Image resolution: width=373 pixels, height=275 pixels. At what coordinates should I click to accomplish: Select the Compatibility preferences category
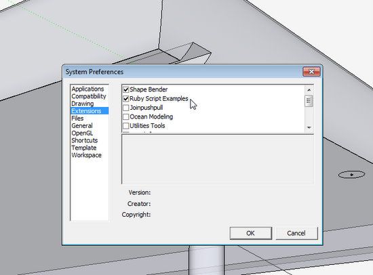coord(88,96)
